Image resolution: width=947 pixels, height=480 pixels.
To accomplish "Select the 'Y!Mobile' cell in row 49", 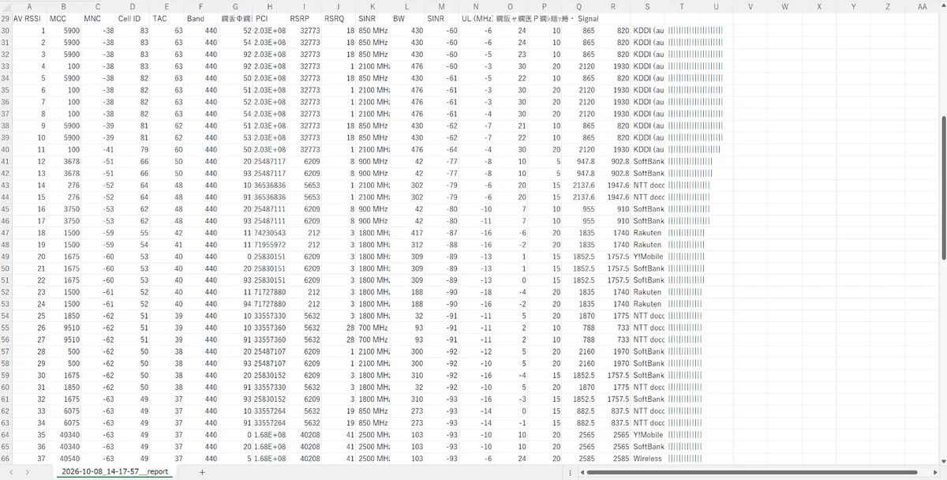I will [x=647, y=257].
